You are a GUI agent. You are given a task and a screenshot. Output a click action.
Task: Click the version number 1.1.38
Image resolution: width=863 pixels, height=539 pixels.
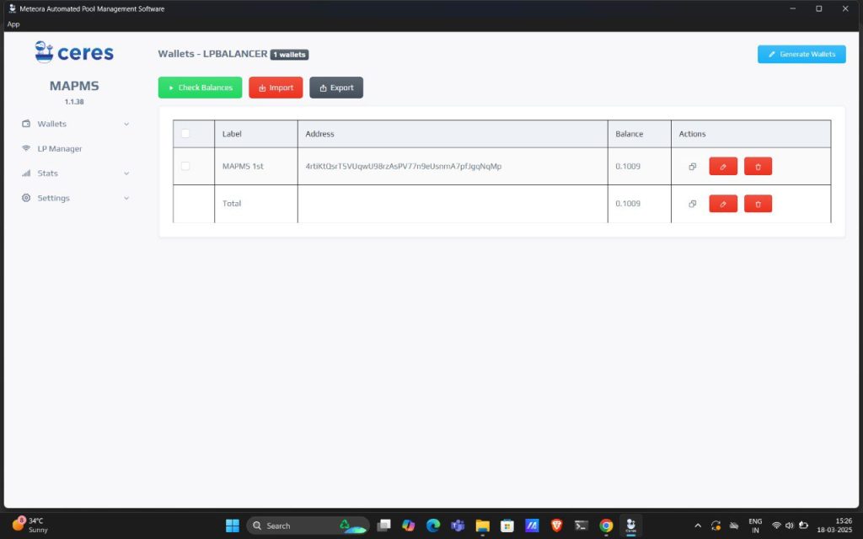point(74,102)
